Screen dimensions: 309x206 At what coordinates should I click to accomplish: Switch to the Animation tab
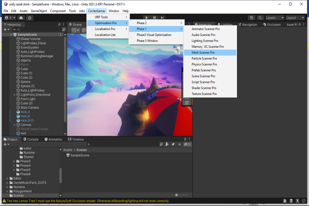pyautogui.click(x=53, y=139)
